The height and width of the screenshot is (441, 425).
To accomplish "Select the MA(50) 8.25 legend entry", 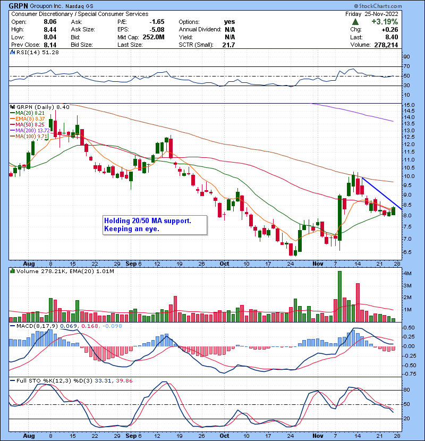I will (27, 124).
